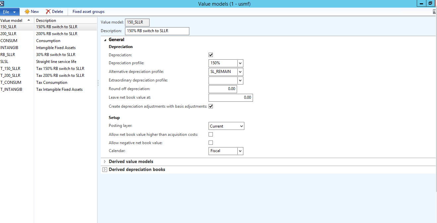Open File menu dropdown arrow

pyautogui.click(x=15, y=12)
